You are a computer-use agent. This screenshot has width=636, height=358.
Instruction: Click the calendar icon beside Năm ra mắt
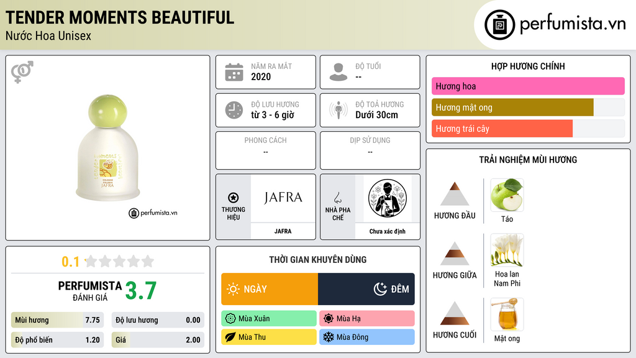pyautogui.click(x=234, y=72)
